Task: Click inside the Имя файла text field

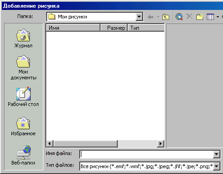Action: (x=146, y=154)
